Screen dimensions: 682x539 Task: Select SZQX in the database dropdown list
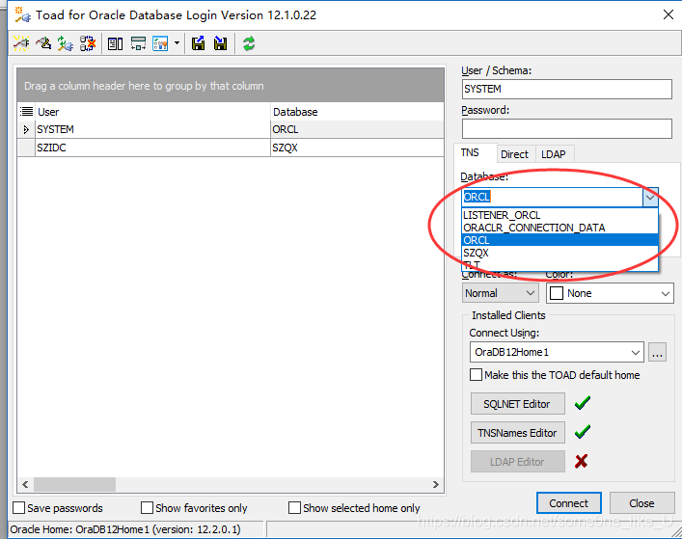(x=559, y=253)
